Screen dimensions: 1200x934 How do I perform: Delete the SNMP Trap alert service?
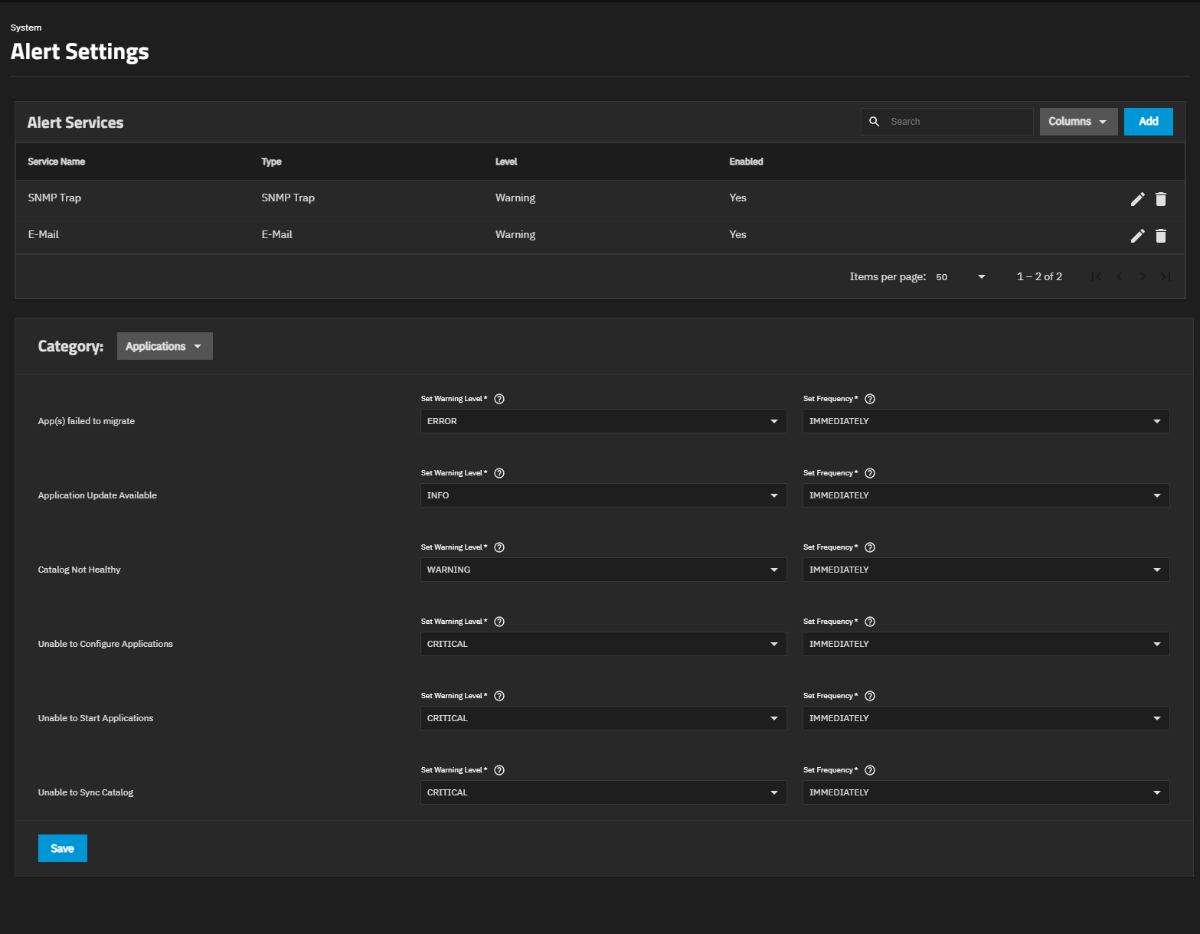[1161, 199]
